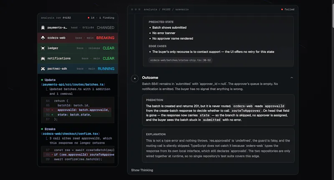The height and width of the screenshot is (180, 334).
Task: Select the partner-sdk RUNNING row
Action: tap(78, 68)
